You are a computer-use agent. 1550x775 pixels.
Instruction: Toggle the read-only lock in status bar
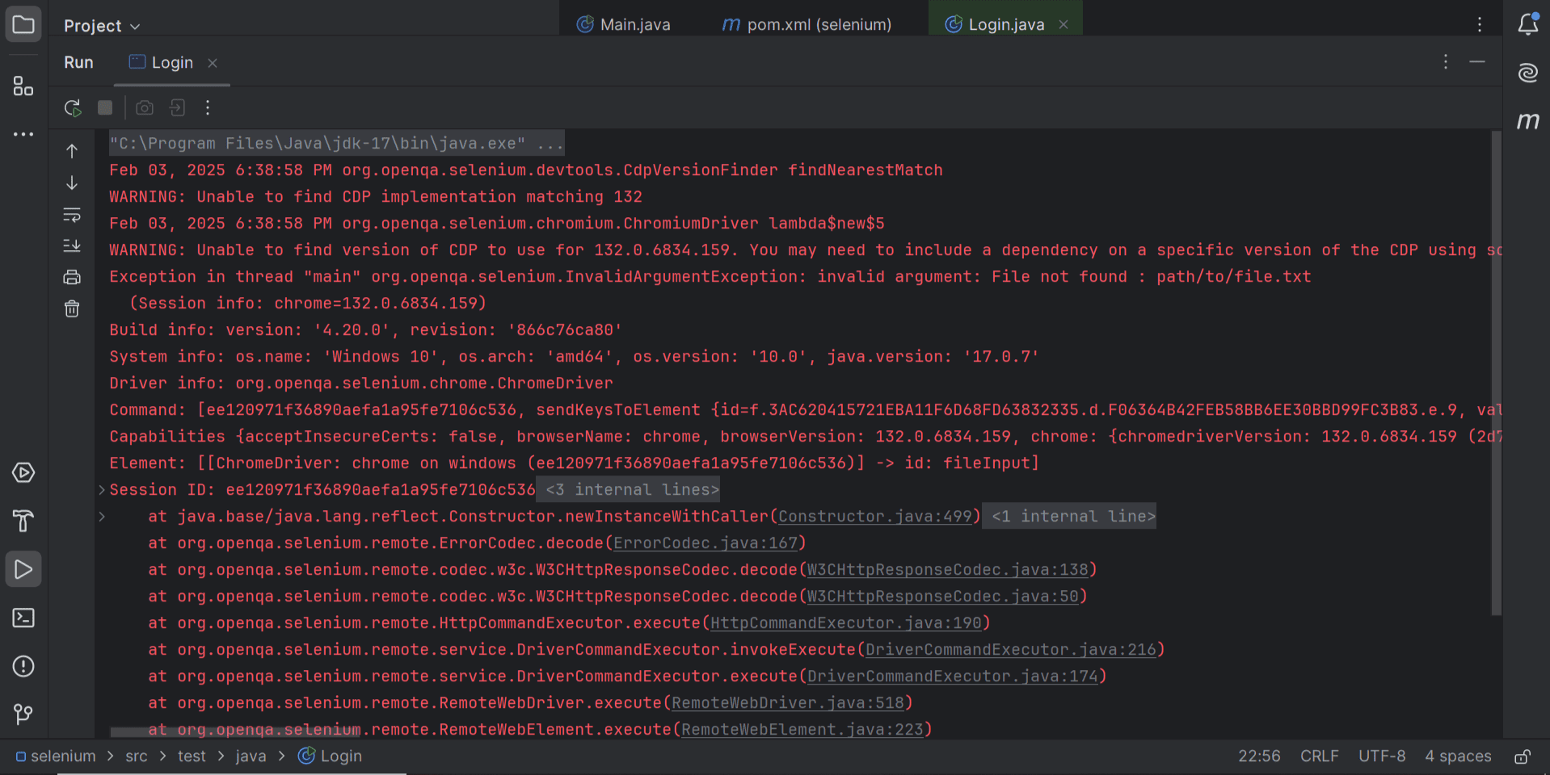1523,756
